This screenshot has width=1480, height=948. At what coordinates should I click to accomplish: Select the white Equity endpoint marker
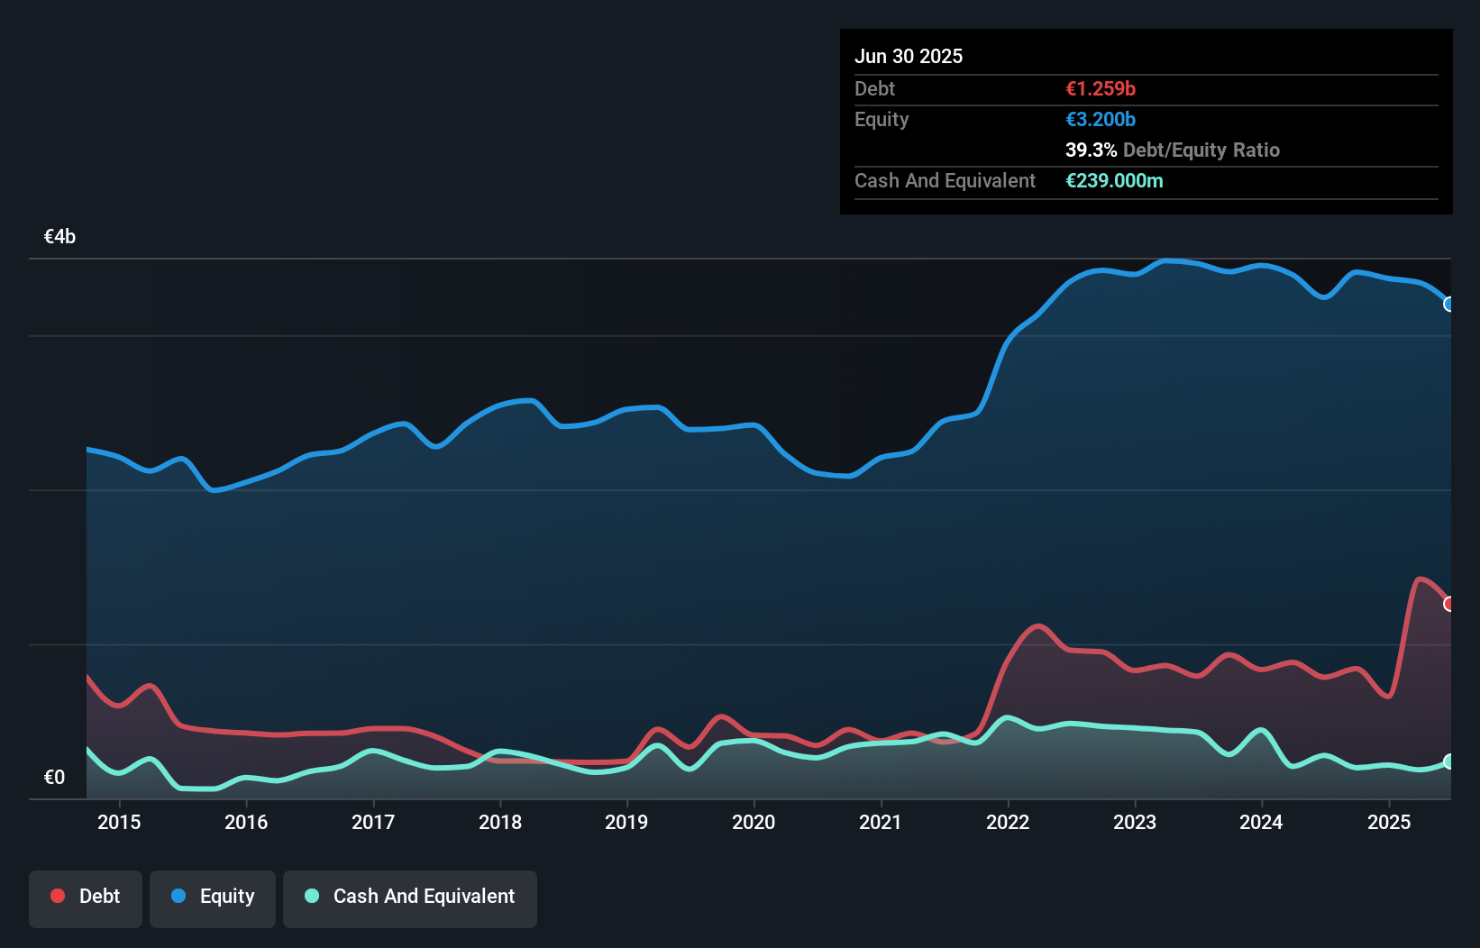tap(1448, 304)
